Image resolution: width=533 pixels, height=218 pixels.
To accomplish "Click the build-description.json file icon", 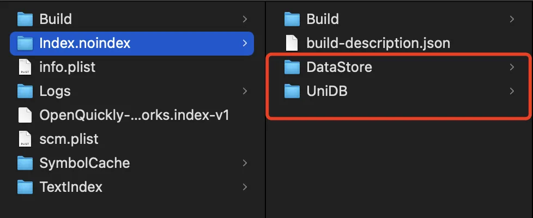I will point(293,43).
